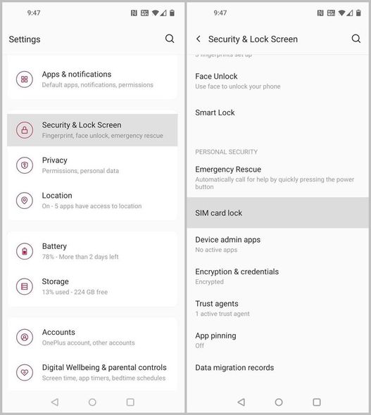Tap the Digital Wellbeing heart icon
Screen dimensions: 371x415
click(25, 372)
